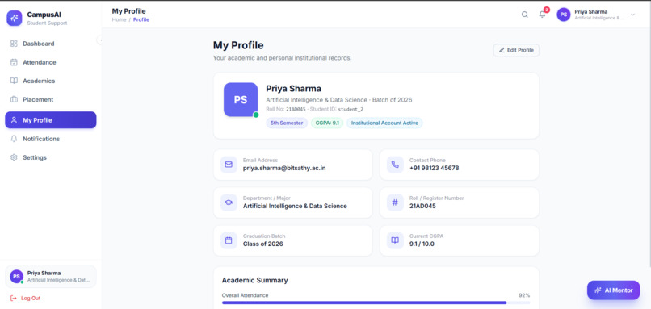The width and height of the screenshot is (651, 309).
Task: Click the student_2 Student ID text
Action: tap(351, 110)
